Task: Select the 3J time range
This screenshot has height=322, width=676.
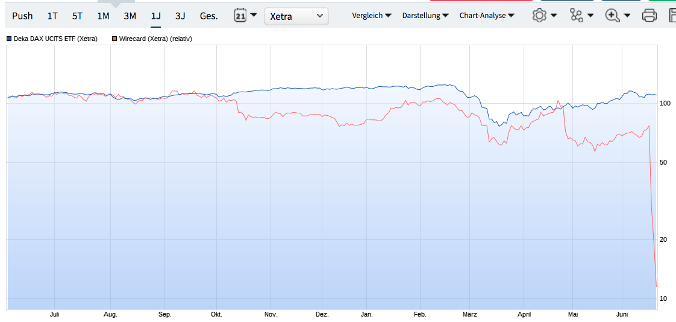Action: coord(180,16)
